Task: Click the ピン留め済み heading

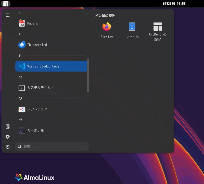Action: pos(105,16)
